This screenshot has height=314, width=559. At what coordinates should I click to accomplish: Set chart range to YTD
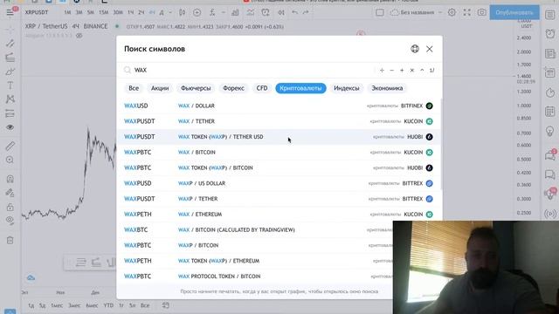coord(108,305)
